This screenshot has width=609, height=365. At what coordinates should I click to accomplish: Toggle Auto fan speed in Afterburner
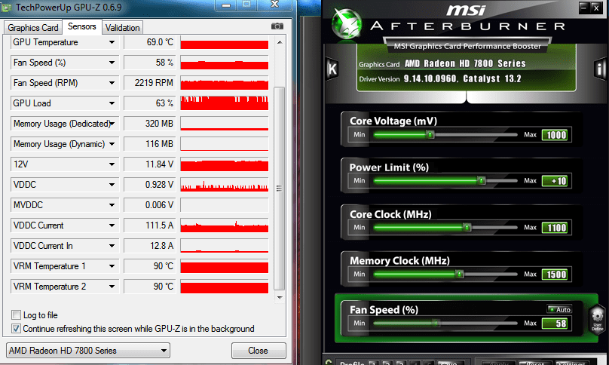coord(559,309)
